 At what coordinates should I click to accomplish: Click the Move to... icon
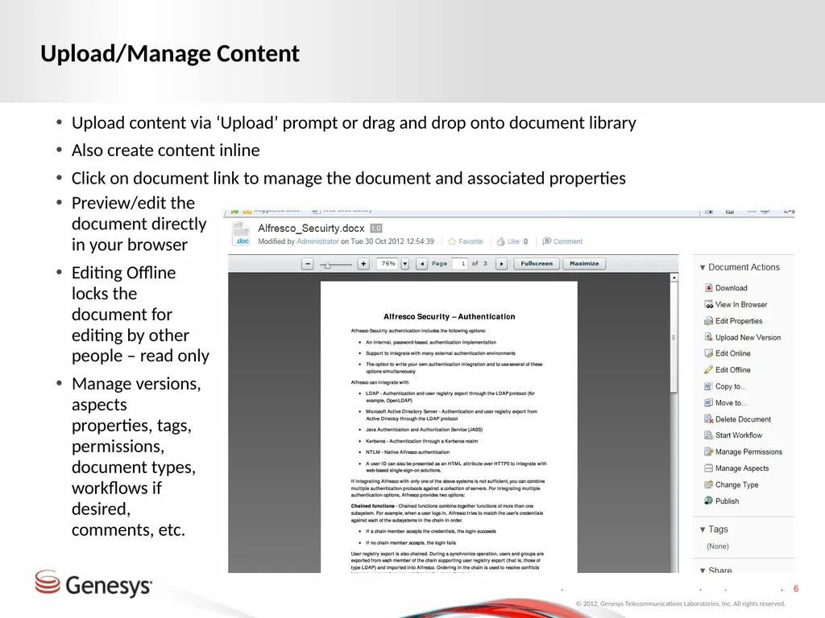pos(708,402)
